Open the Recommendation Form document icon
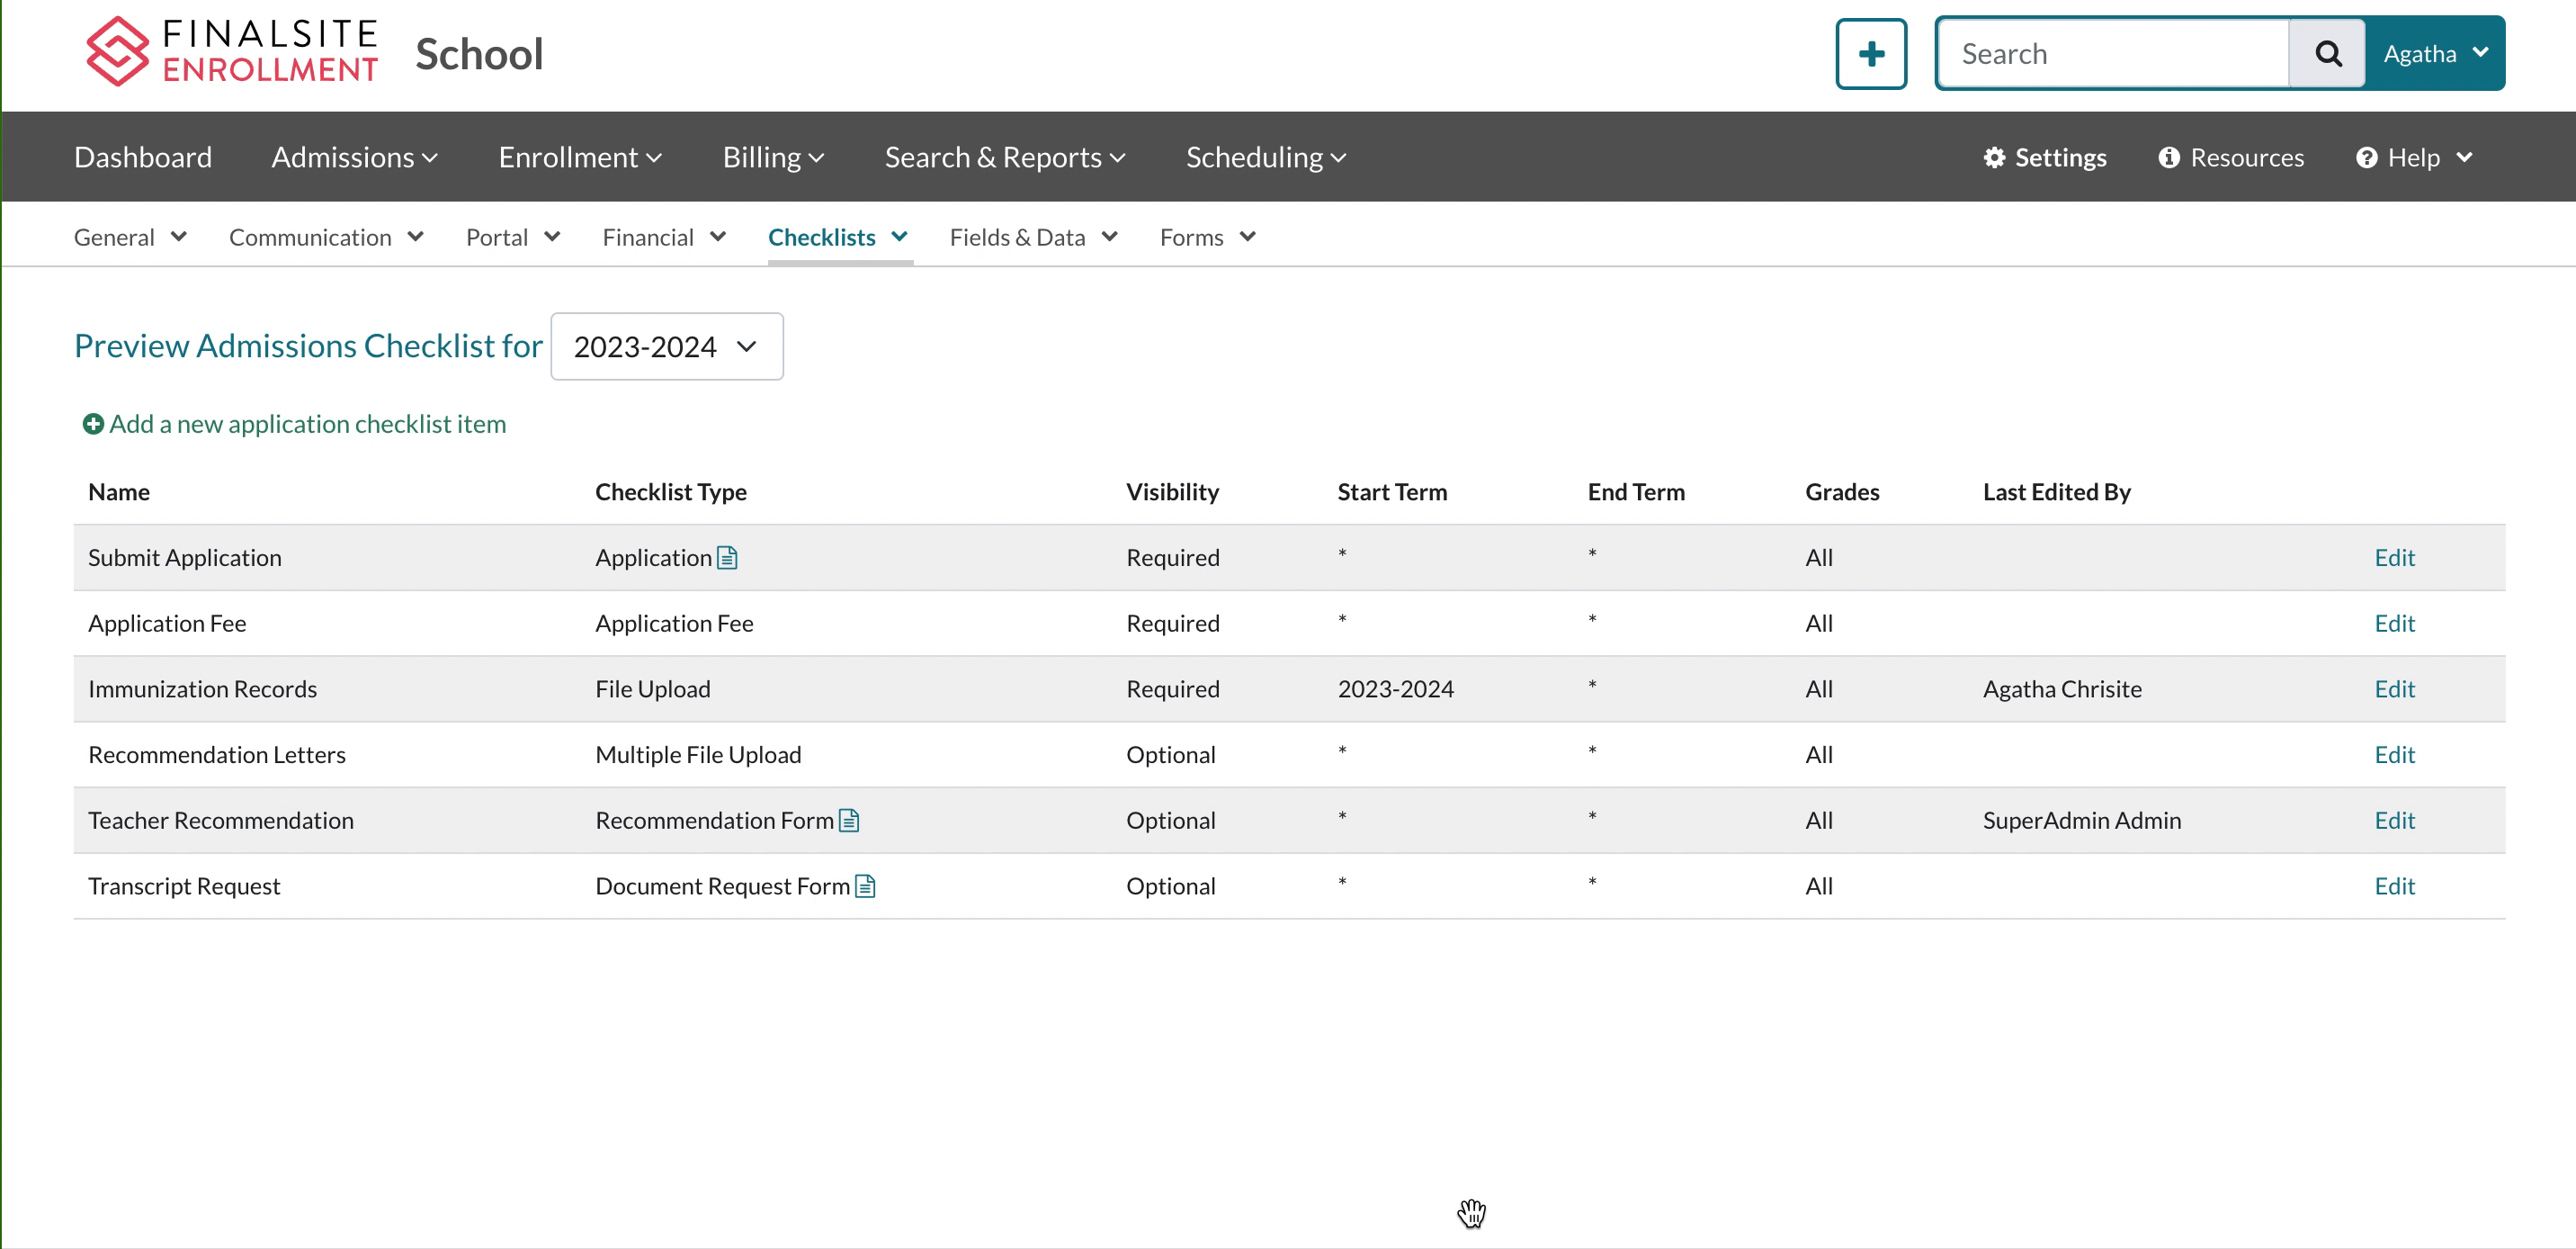 click(x=849, y=821)
